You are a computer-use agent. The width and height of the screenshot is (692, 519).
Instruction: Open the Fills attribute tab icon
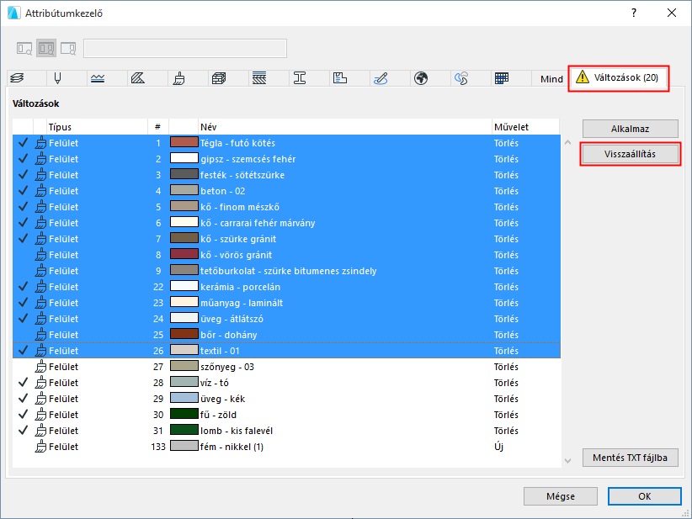(x=138, y=78)
